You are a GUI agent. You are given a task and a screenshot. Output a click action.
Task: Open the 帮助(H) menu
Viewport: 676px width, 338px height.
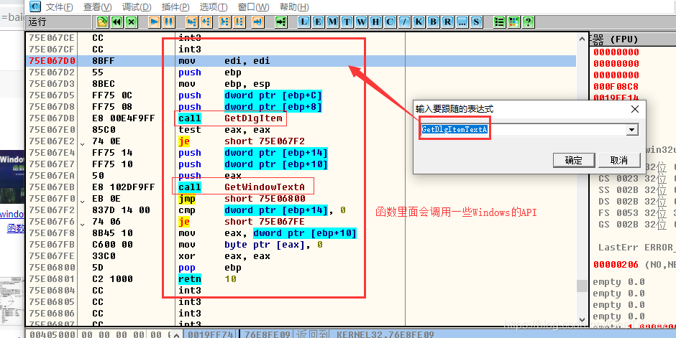point(294,7)
